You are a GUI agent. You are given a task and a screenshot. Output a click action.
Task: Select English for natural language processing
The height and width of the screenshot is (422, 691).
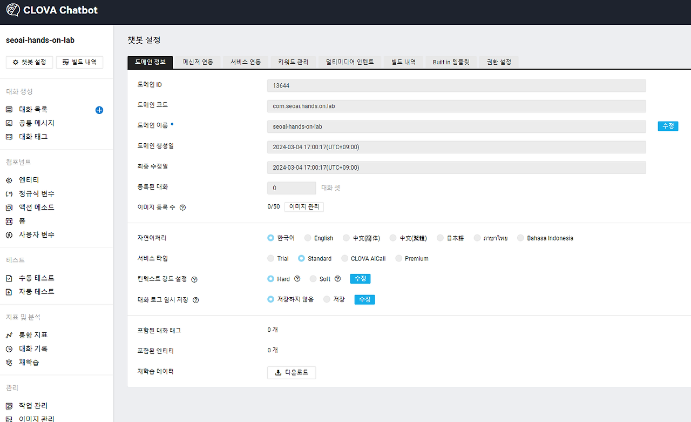308,238
